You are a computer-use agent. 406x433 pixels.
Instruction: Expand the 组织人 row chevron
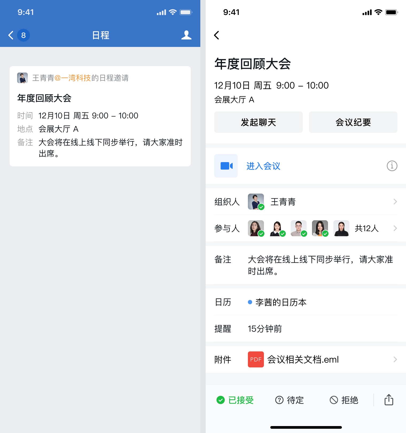395,202
